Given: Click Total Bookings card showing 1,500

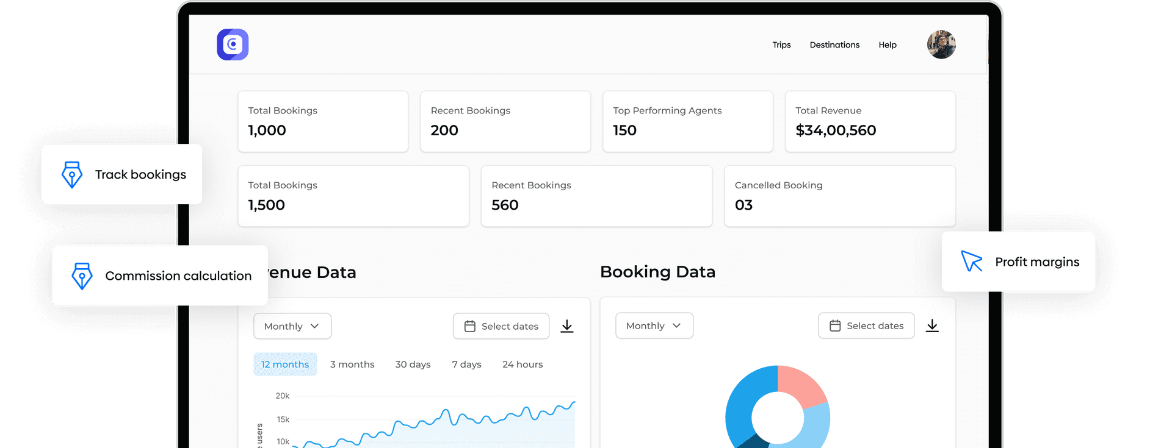Looking at the screenshot, I should (353, 196).
